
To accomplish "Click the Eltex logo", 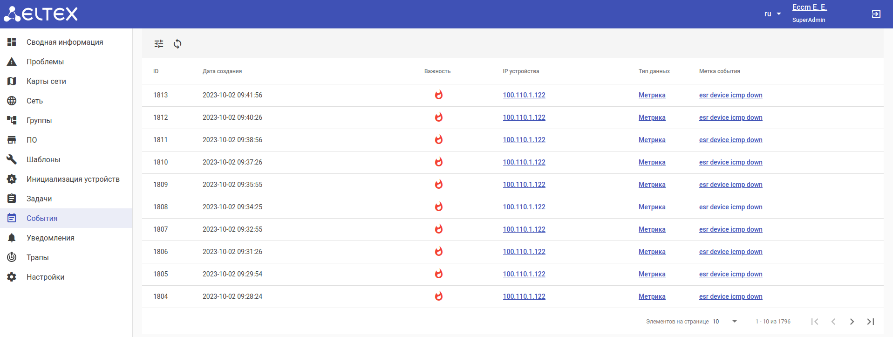I will click(41, 14).
